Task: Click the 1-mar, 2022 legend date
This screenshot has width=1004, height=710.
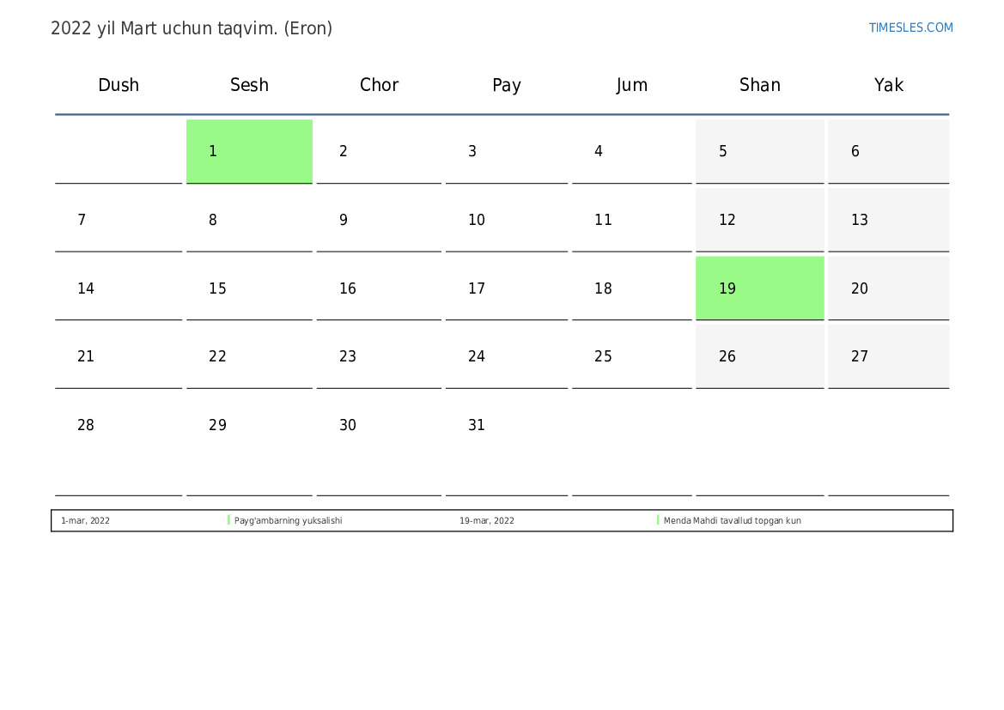Action: (85, 520)
